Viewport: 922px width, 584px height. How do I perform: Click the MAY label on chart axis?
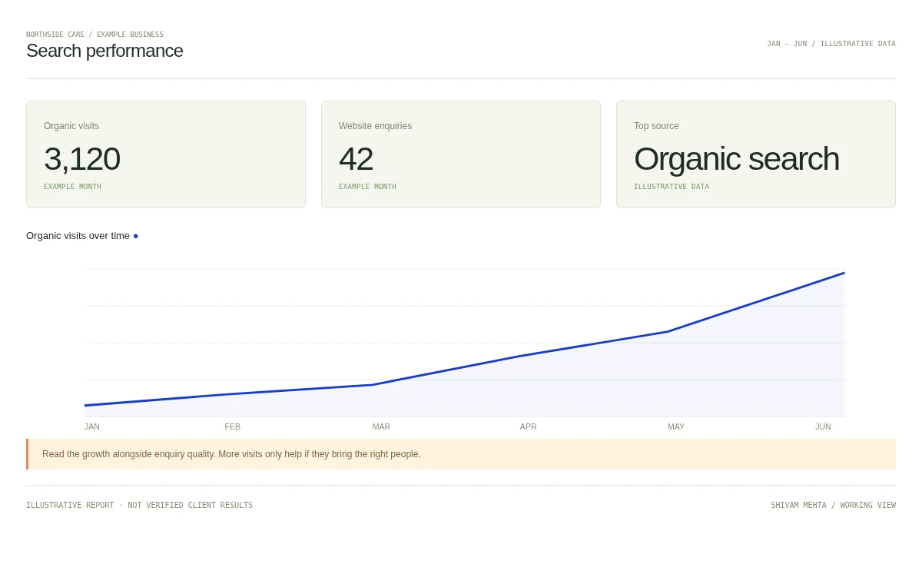[676, 426]
